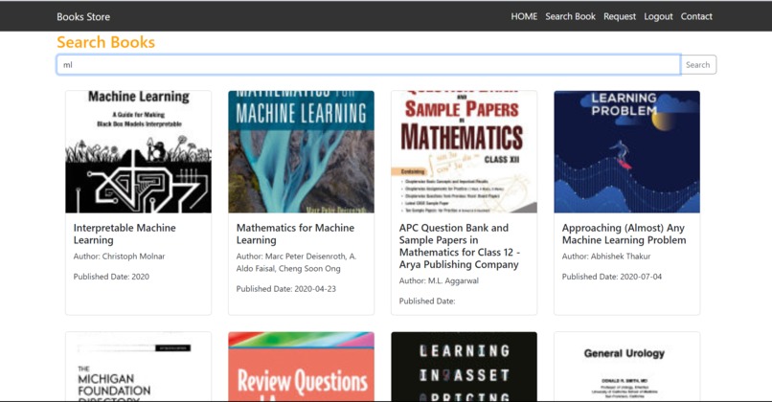Open the Books Store brand link
The image size is (772, 402).
83,16
